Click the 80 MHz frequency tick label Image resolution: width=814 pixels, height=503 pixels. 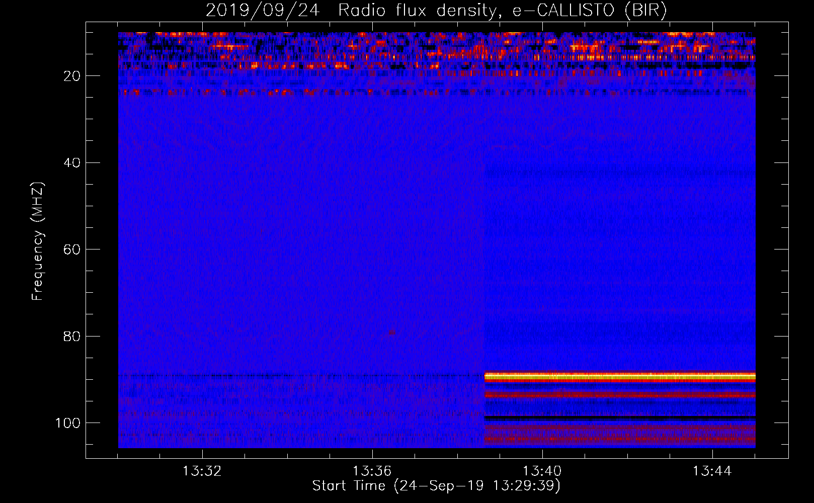[x=72, y=336]
